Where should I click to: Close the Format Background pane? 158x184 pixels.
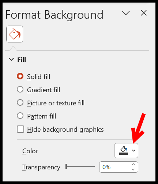pos(144,13)
